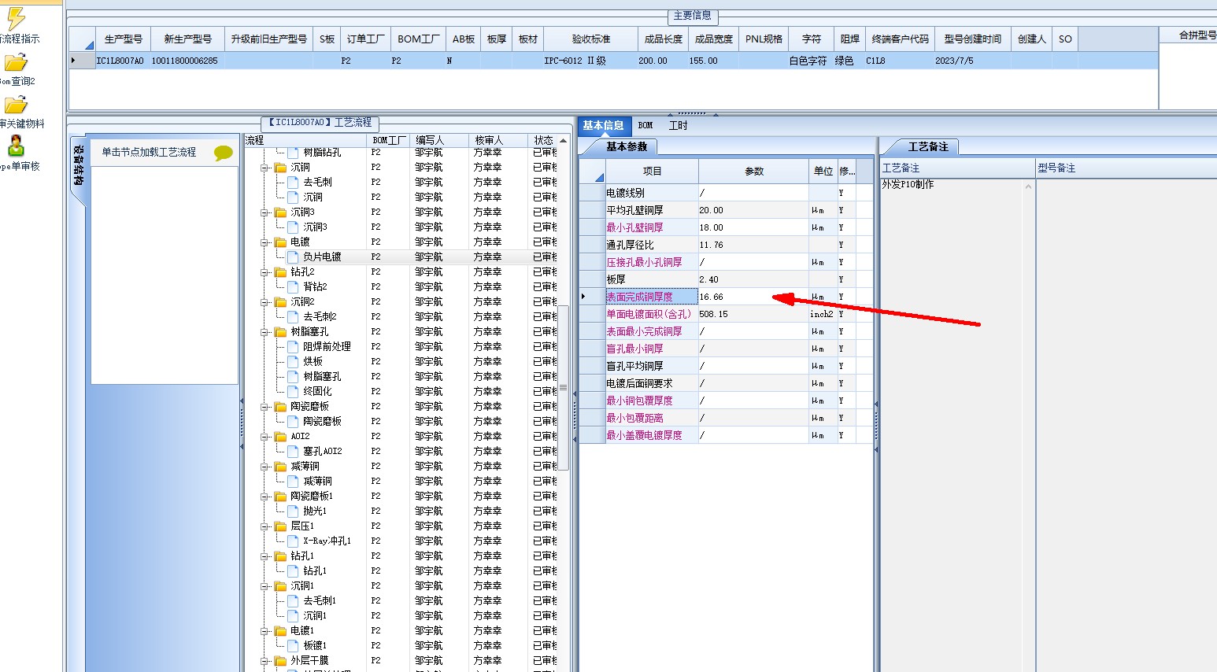Click the document icon beside 终固化
Viewport: 1217px width, 672px height.
pyautogui.click(x=294, y=392)
